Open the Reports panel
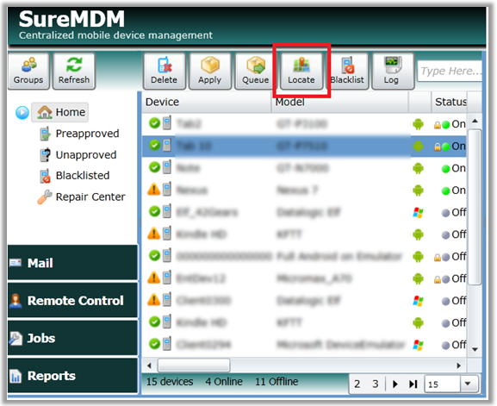Screen dimensions: 497x406 73,376
